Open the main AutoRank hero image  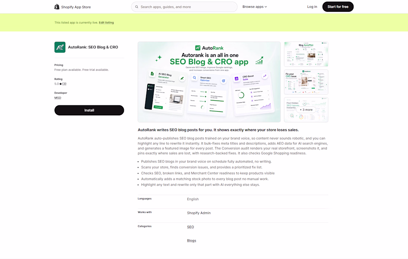[x=209, y=82]
